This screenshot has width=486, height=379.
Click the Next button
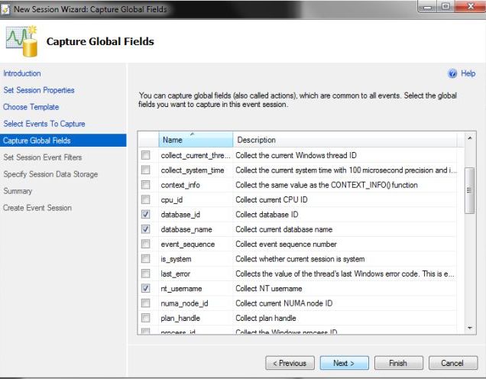pos(345,363)
